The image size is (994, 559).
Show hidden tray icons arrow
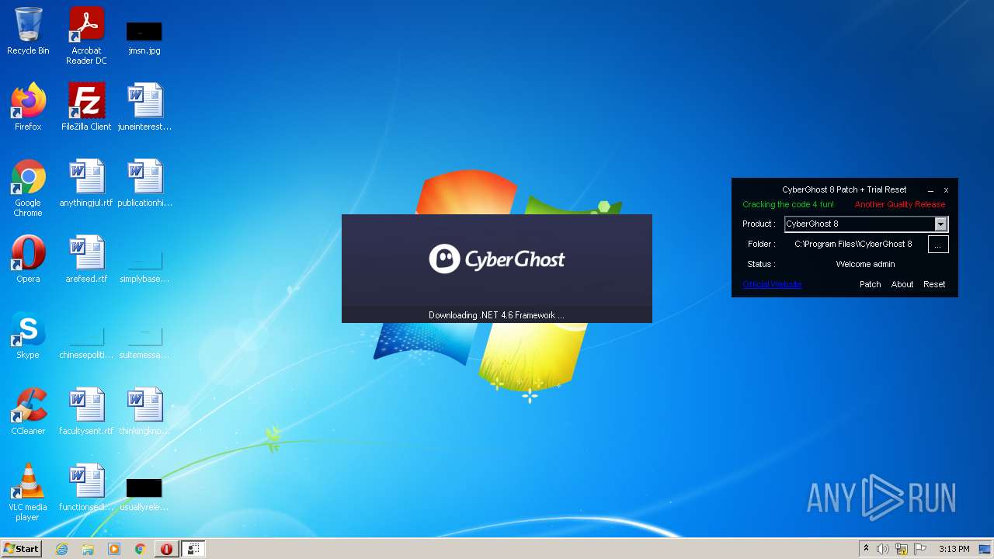pyautogui.click(x=866, y=549)
